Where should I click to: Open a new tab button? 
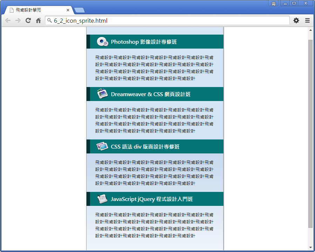tap(80, 10)
